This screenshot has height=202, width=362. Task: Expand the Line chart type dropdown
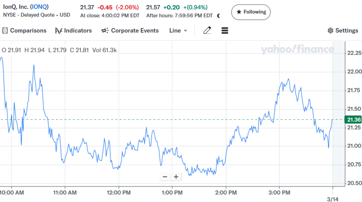point(178,30)
